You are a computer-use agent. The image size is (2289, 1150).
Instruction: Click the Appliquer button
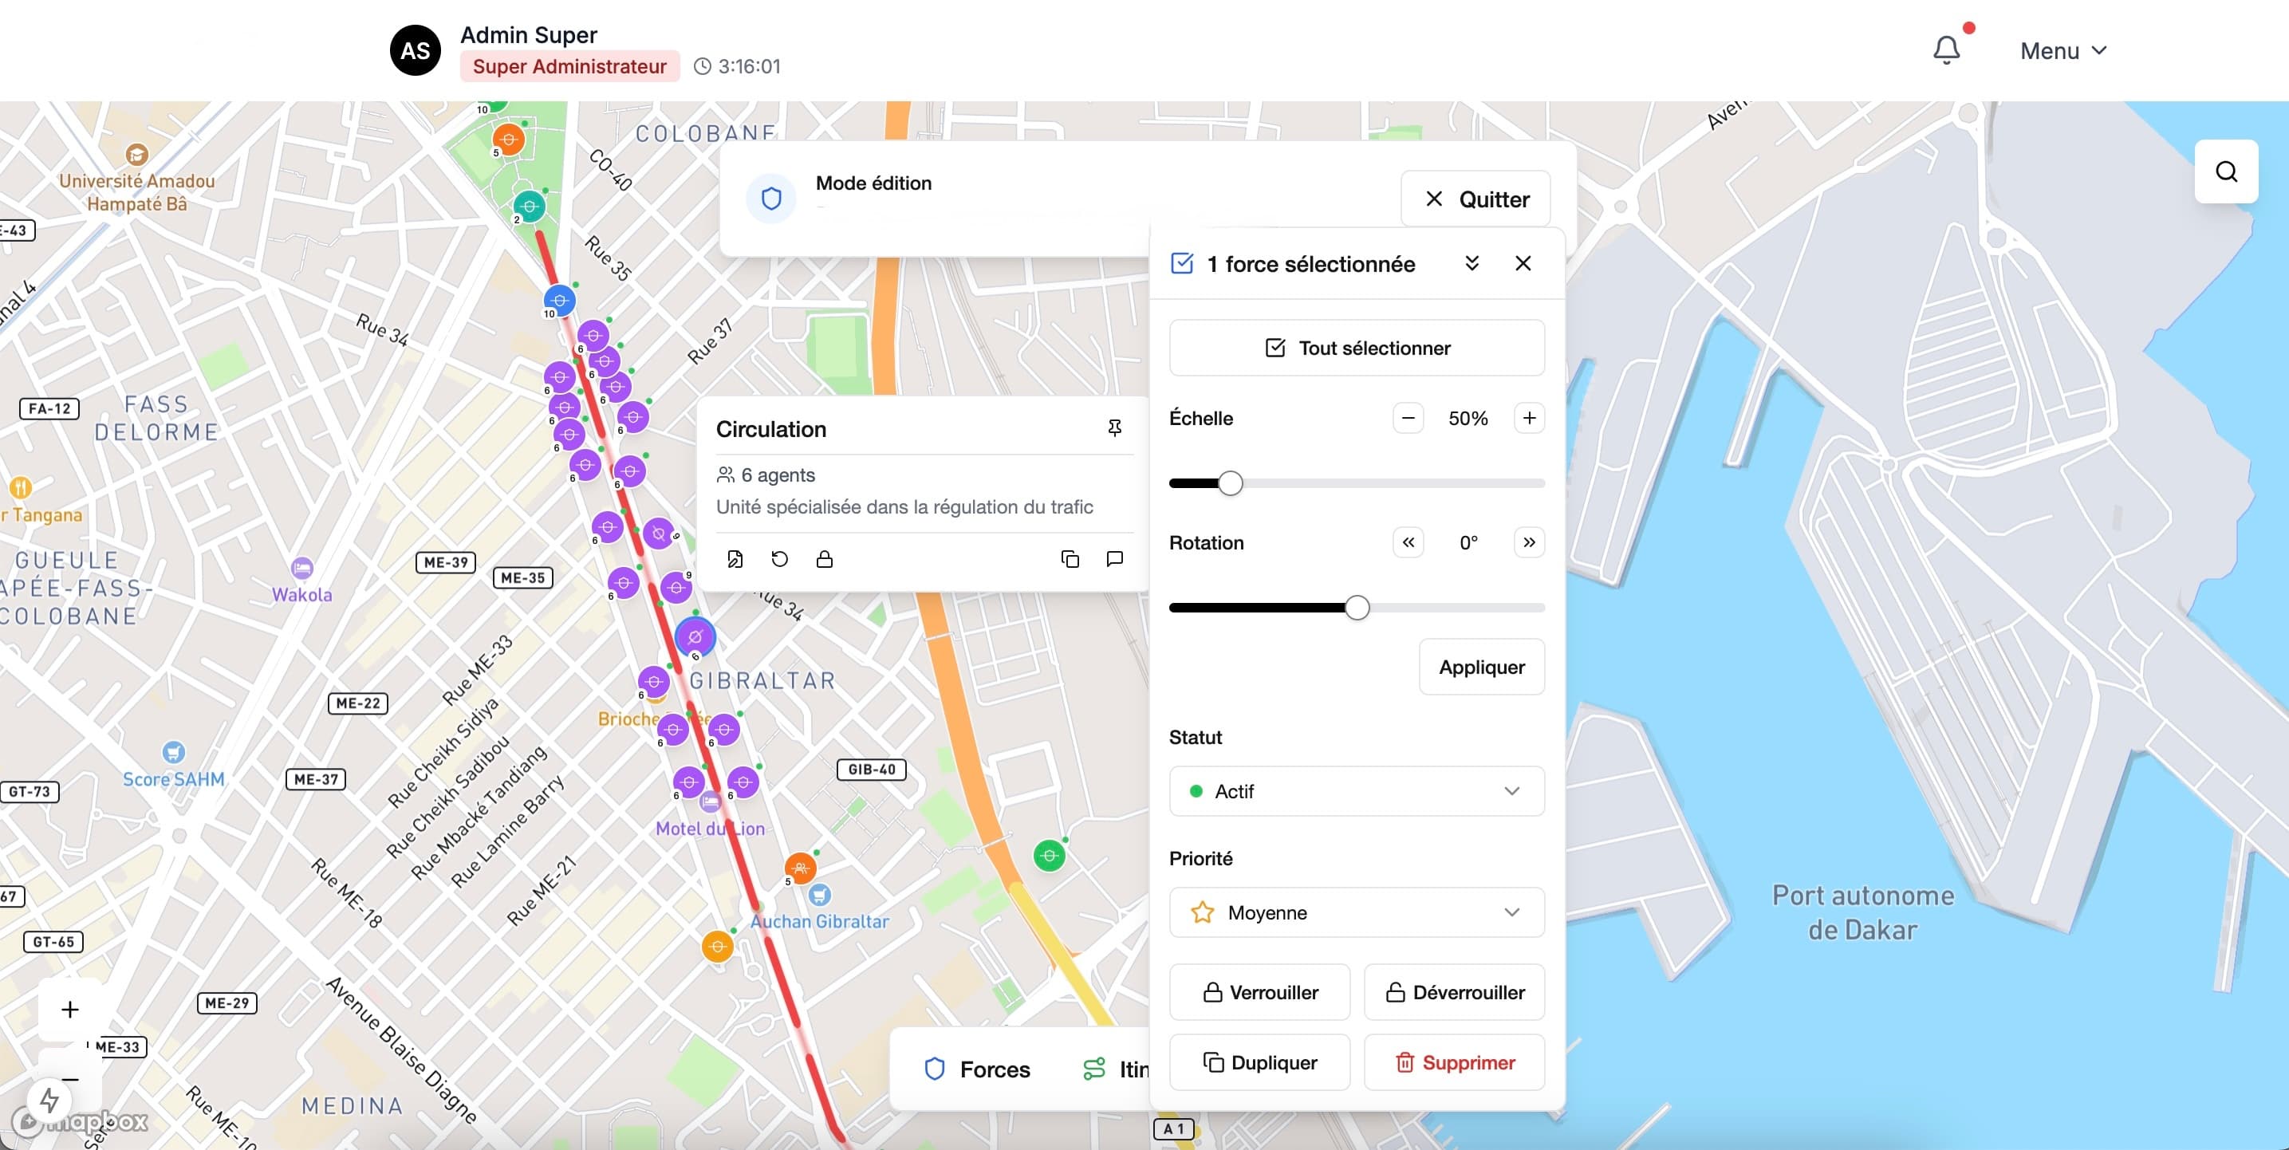coord(1481,668)
